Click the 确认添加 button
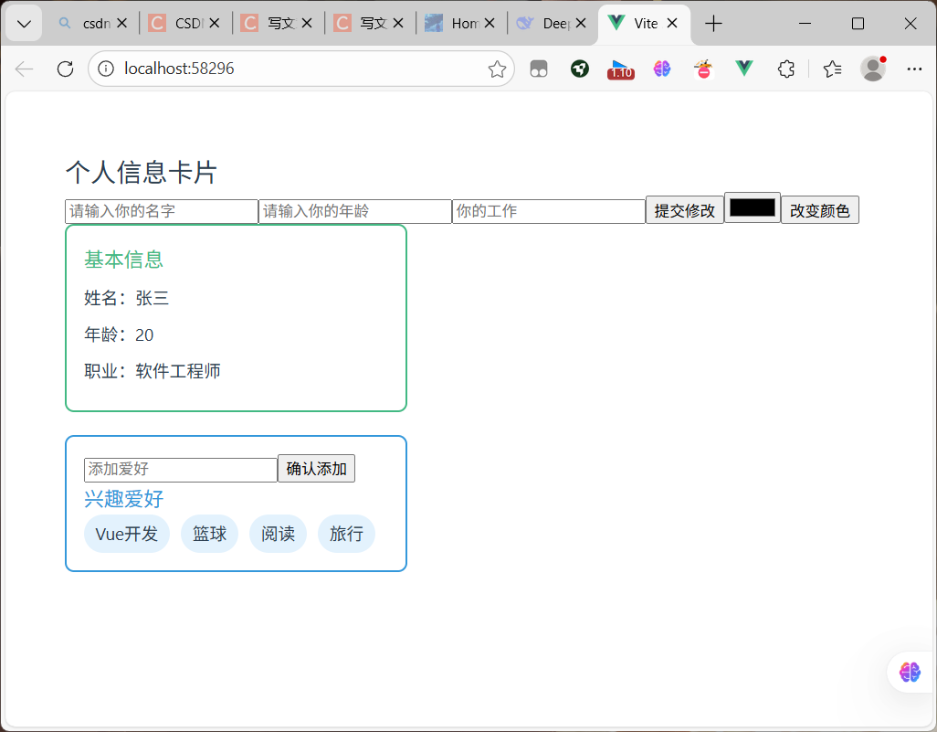The height and width of the screenshot is (732, 937). tap(316, 468)
